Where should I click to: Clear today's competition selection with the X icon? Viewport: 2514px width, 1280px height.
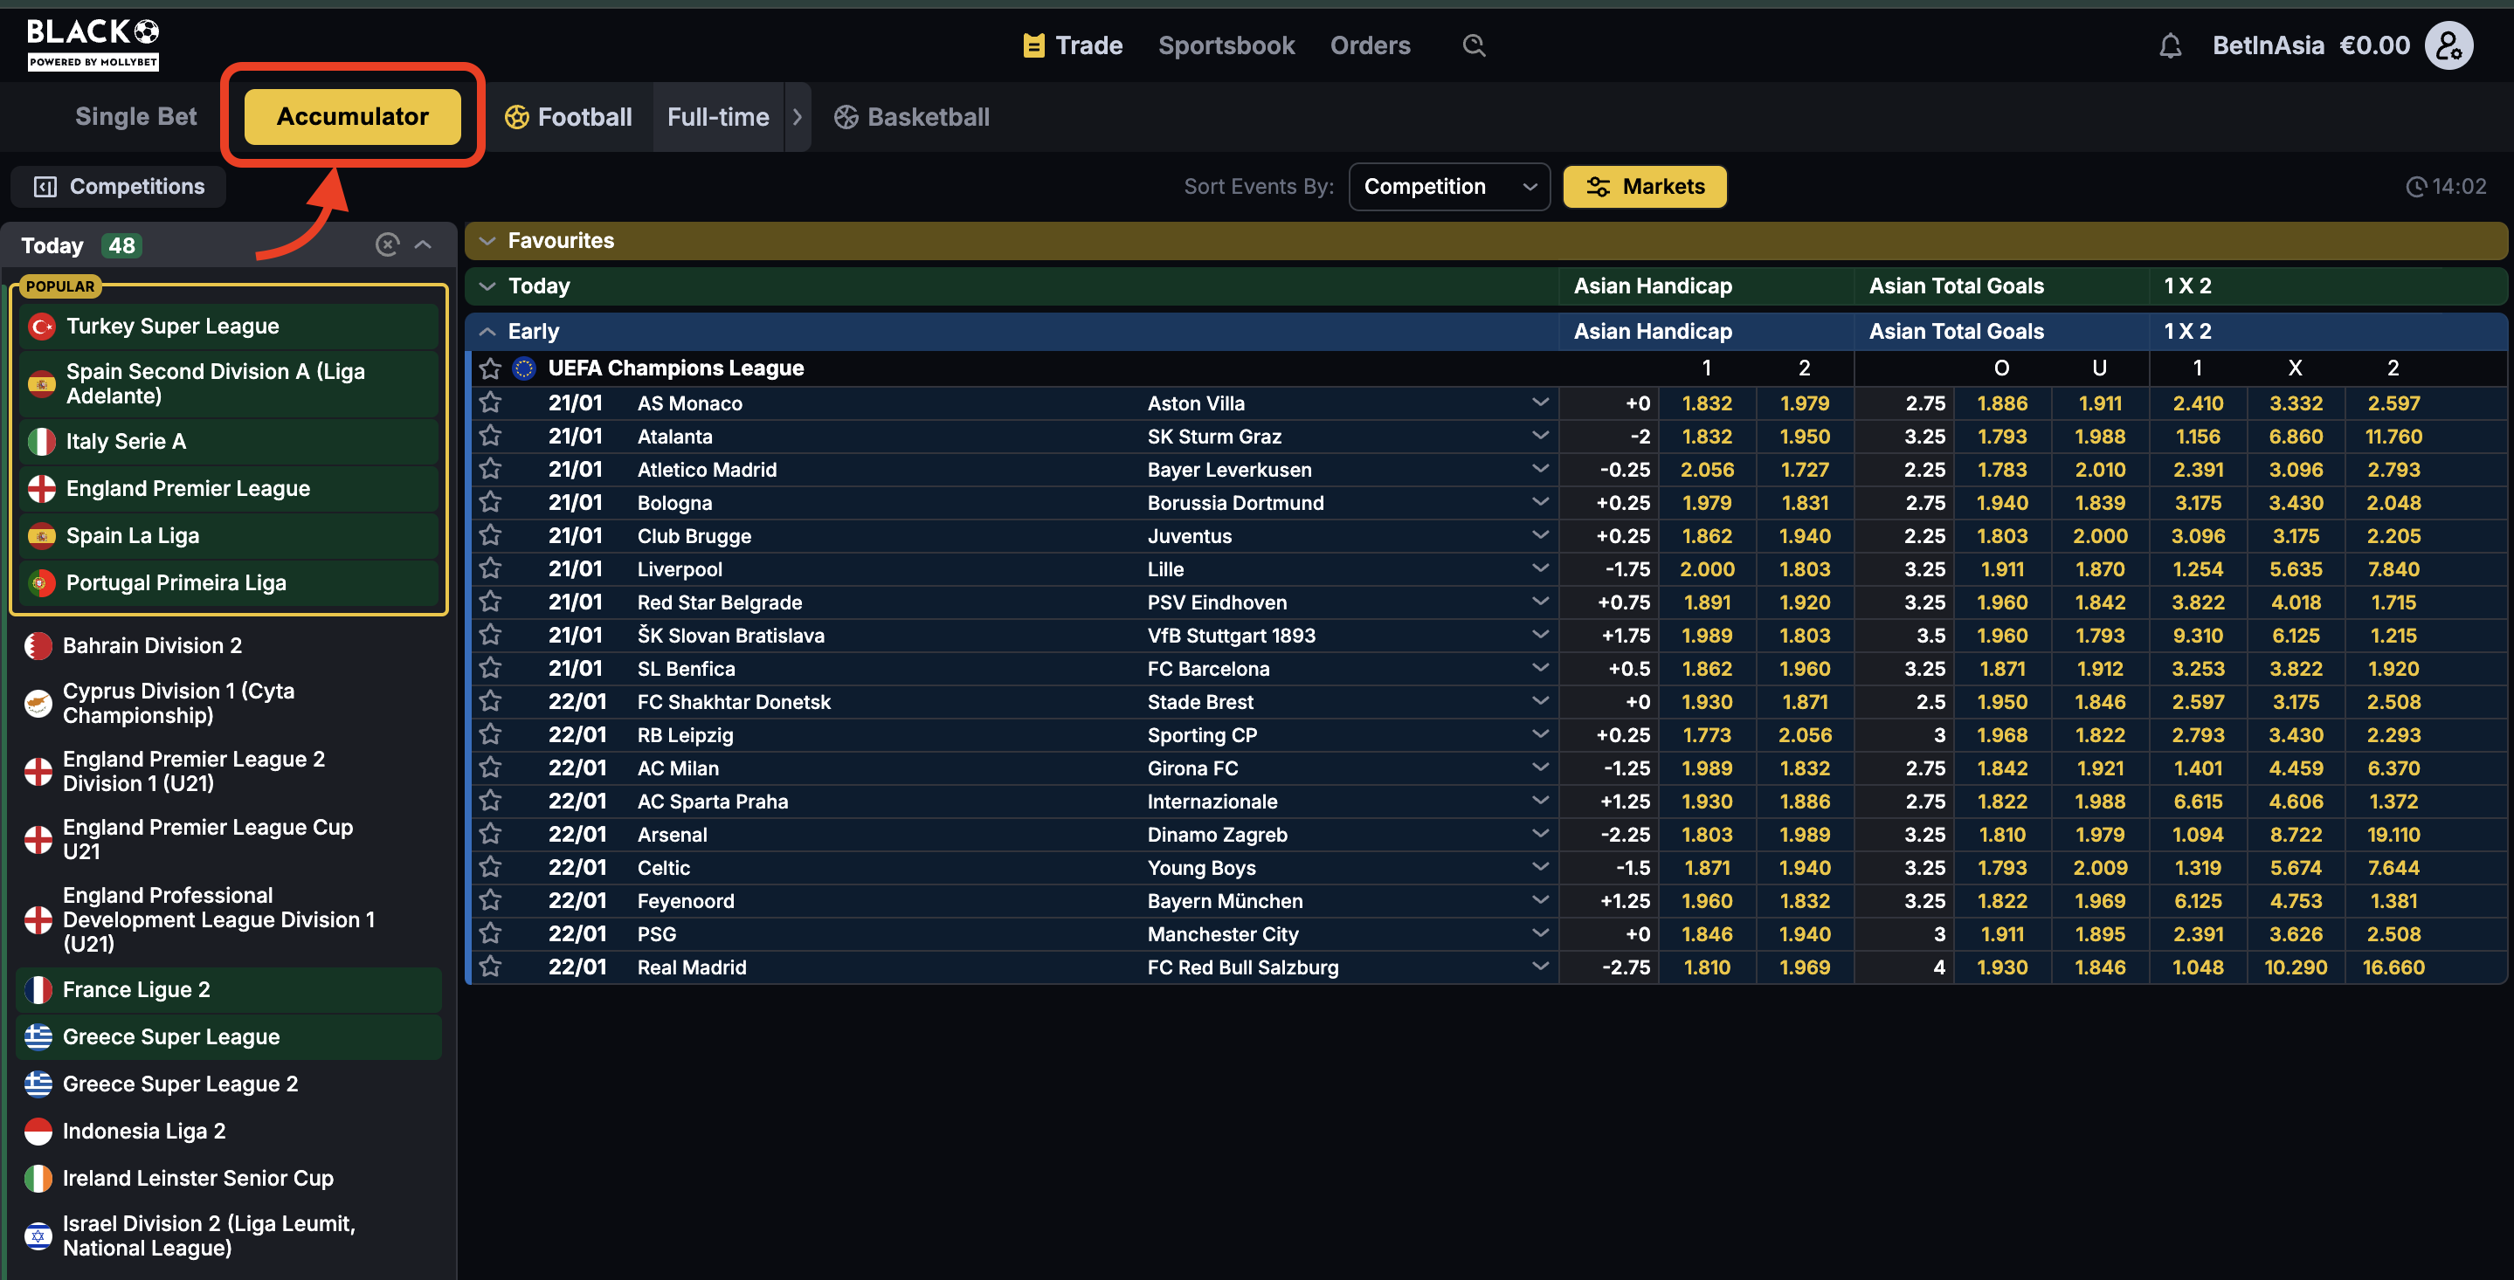pyautogui.click(x=388, y=244)
